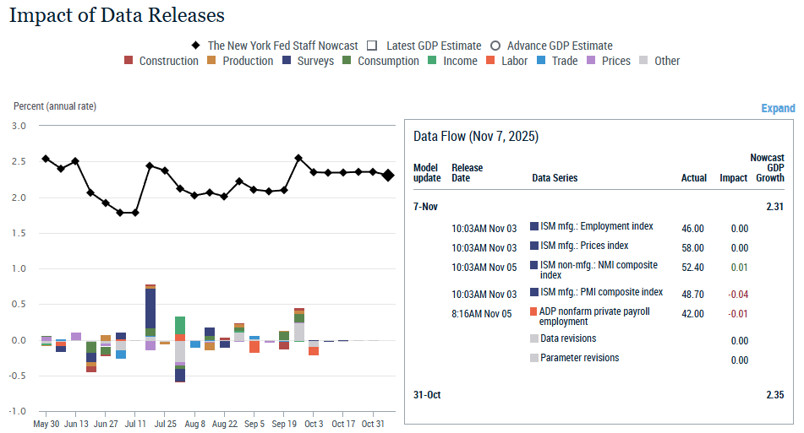
Task: Toggle the Production legend square
Action: point(212,61)
